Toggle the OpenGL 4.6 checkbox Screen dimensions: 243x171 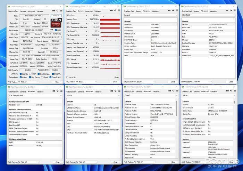50,77
